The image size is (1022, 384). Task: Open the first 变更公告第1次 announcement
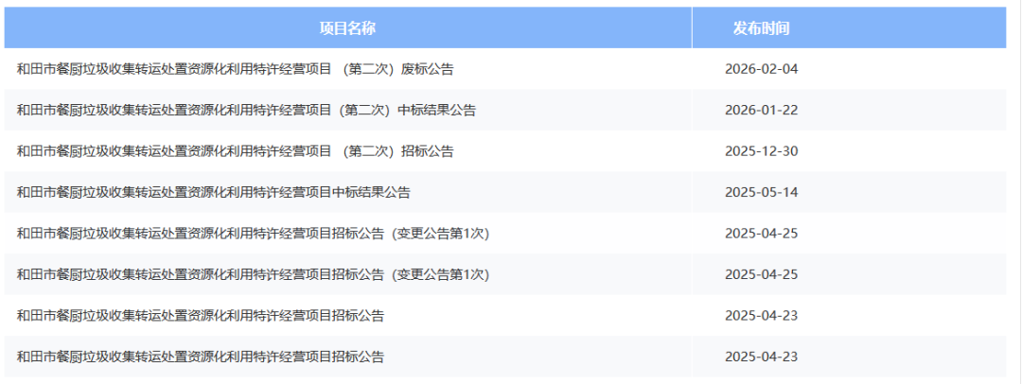(x=253, y=234)
